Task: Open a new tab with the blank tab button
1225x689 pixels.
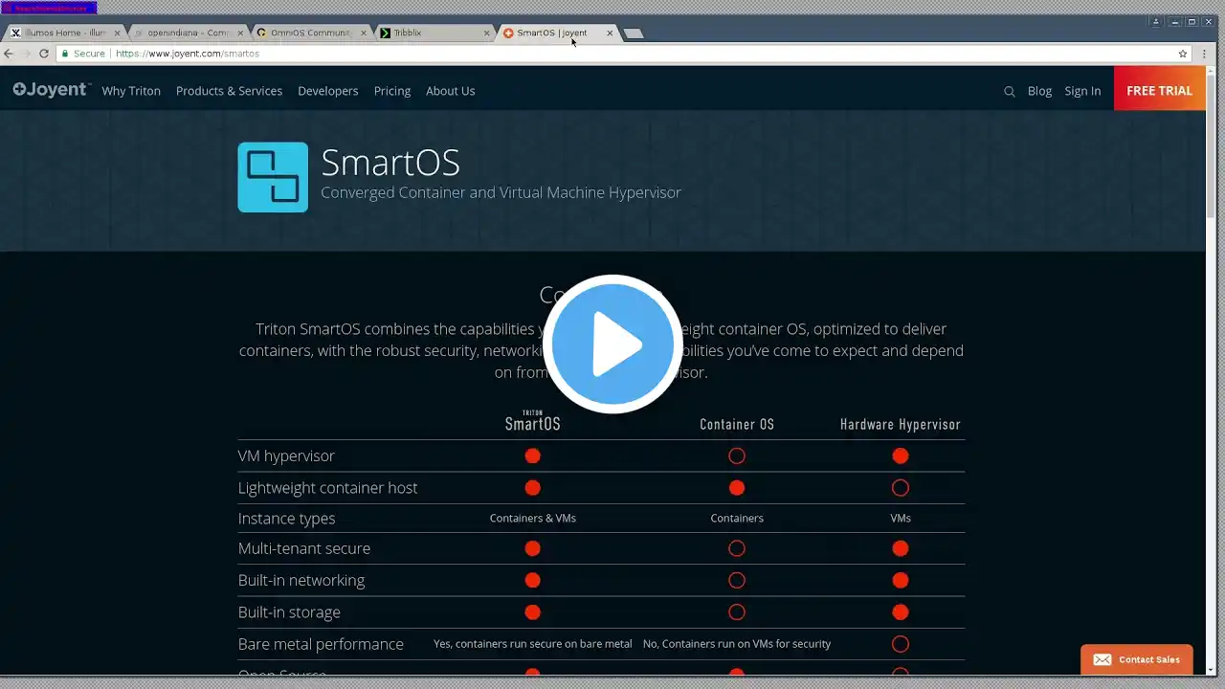Action: (634, 33)
